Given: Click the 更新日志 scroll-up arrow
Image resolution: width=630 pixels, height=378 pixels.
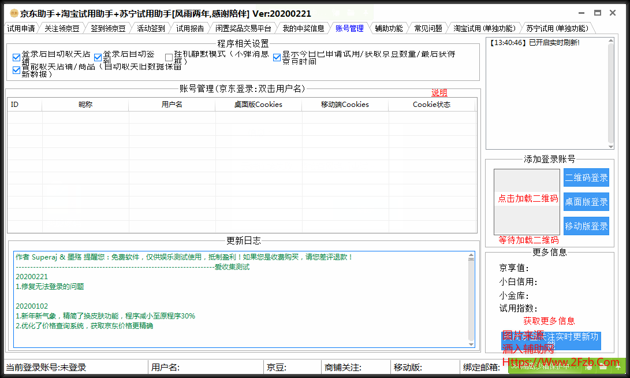Looking at the screenshot, I should click(471, 255).
